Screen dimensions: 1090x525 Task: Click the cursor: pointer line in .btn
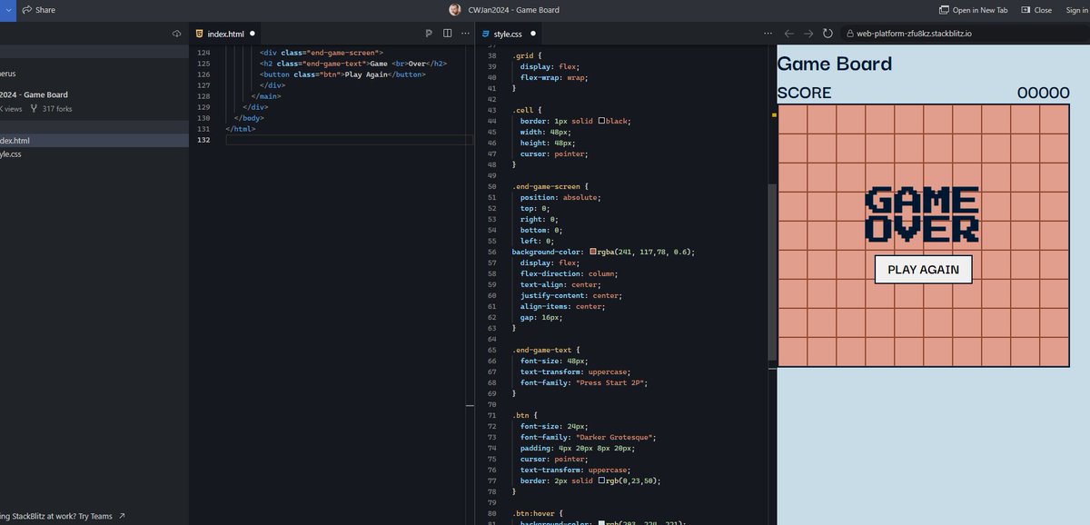pyautogui.click(x=554, y=459)
